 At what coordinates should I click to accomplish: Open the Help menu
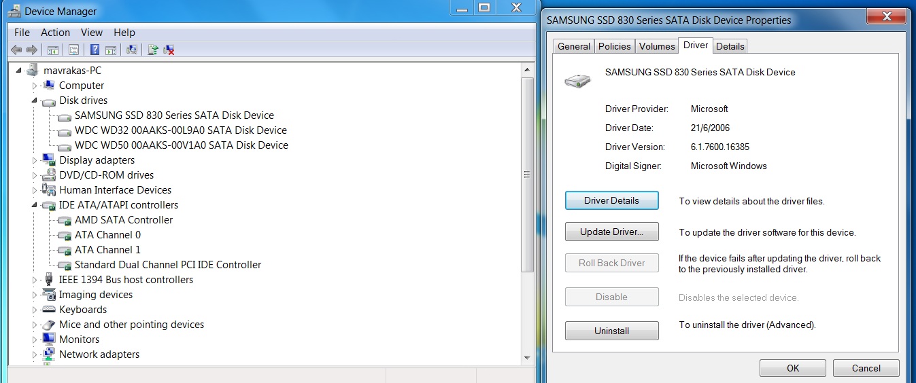point(124,32)
